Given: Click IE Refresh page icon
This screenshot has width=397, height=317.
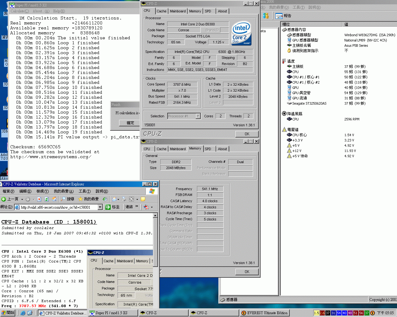Looking at the screenshot, I should click(x=47, y=199).
